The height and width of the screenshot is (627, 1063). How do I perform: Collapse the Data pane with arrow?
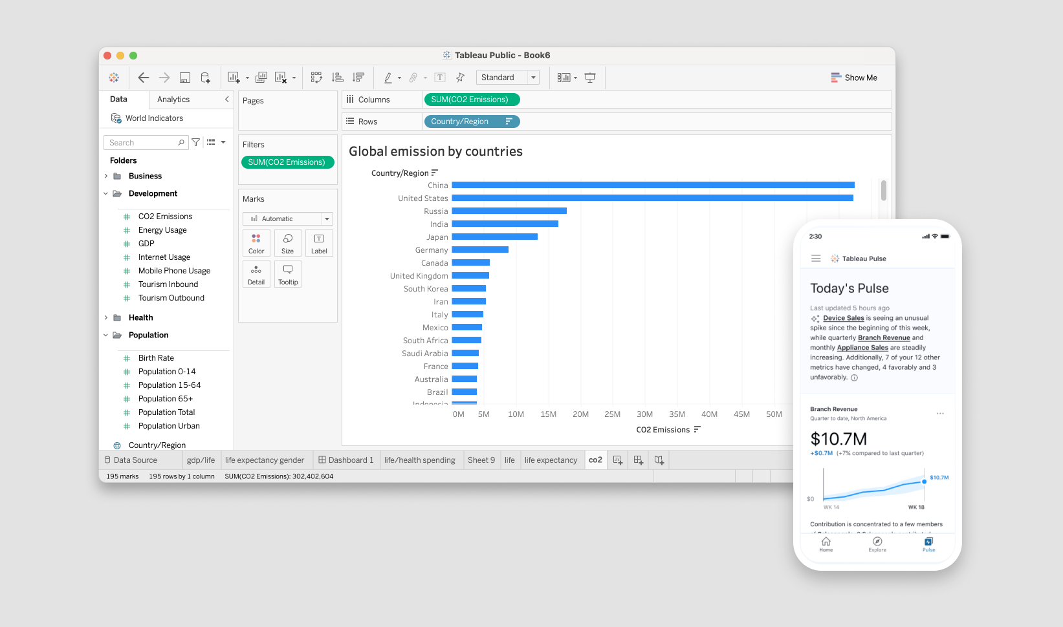[x=227, y=100]
